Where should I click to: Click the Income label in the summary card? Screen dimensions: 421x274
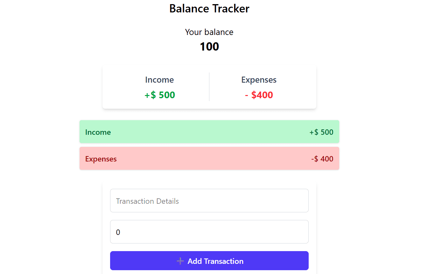159,80
